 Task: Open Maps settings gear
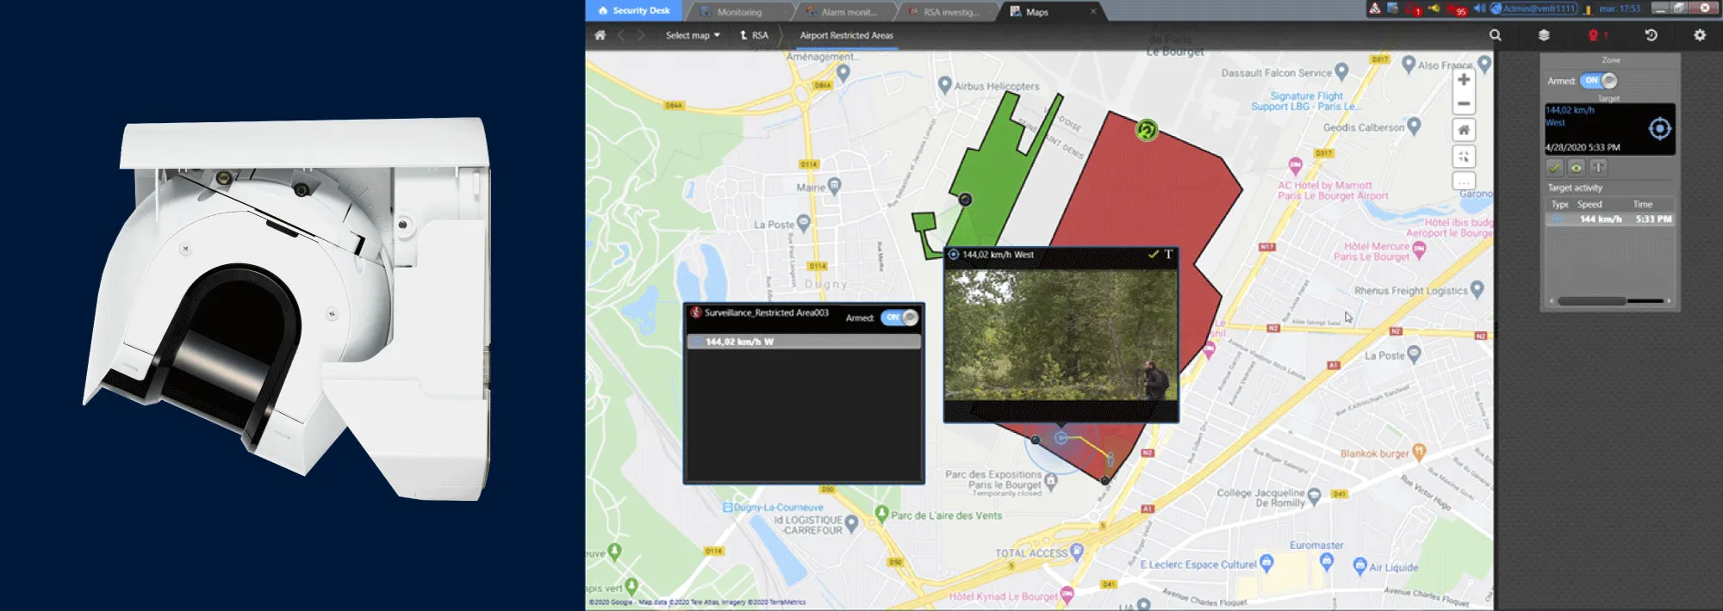click(1700, 35)
